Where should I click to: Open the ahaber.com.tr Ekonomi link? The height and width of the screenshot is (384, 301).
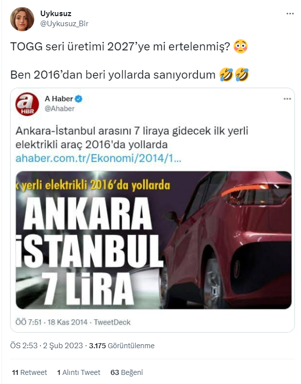tap(98, 158)
